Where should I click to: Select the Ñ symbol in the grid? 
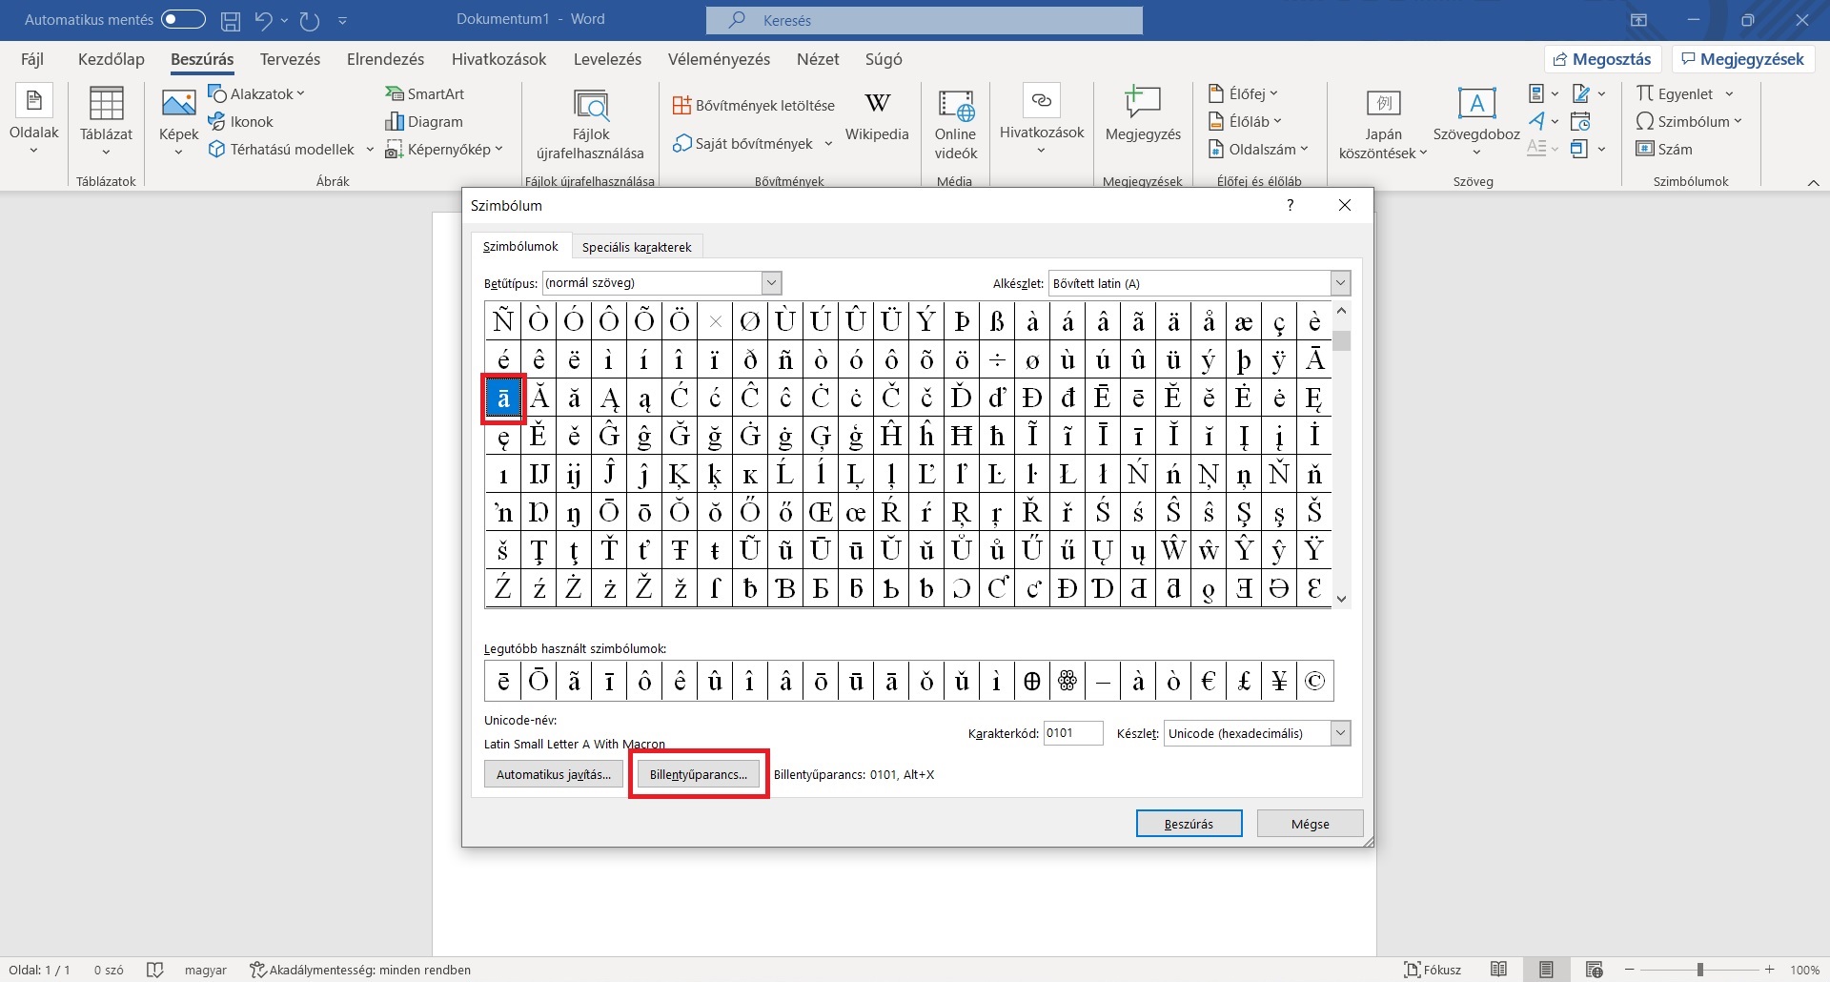[x=503, y=321]
